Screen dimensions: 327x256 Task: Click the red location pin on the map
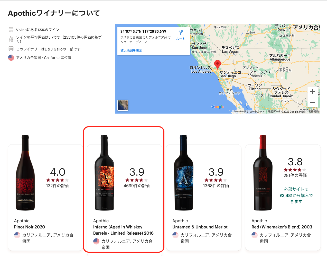tap(218, 65)
